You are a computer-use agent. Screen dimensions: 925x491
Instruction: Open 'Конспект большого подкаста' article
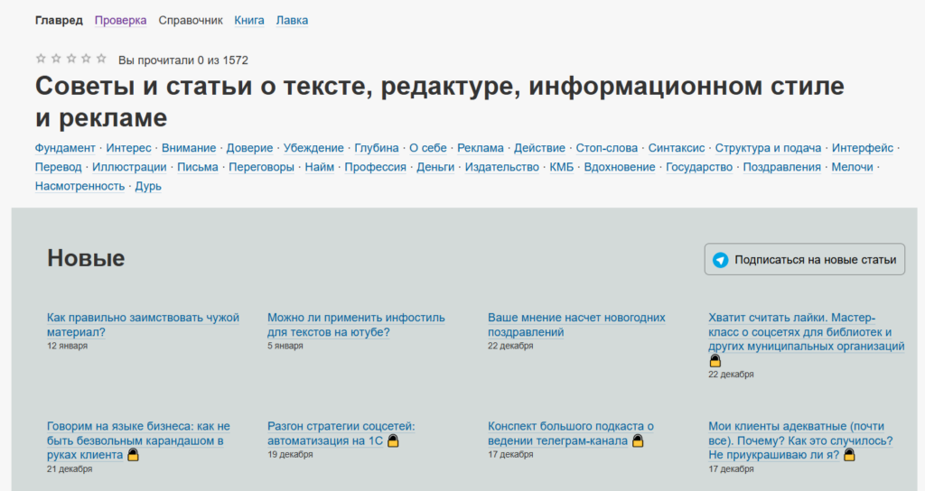(x=571, y=433)
